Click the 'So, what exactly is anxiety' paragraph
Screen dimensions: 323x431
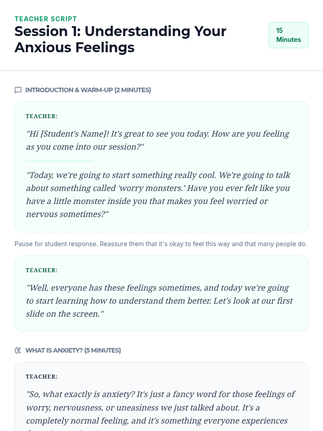click(x=160, y=410)
